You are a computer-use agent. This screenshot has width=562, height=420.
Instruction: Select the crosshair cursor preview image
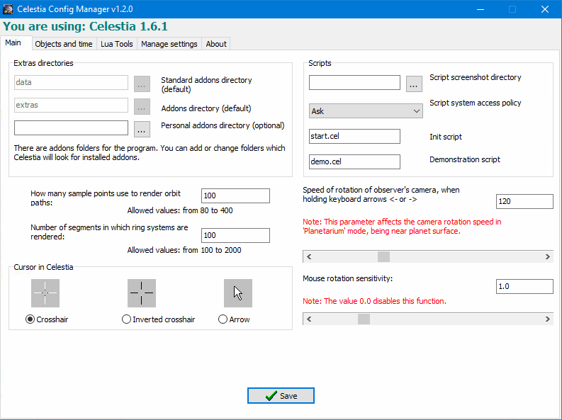[x=45, y=293]
